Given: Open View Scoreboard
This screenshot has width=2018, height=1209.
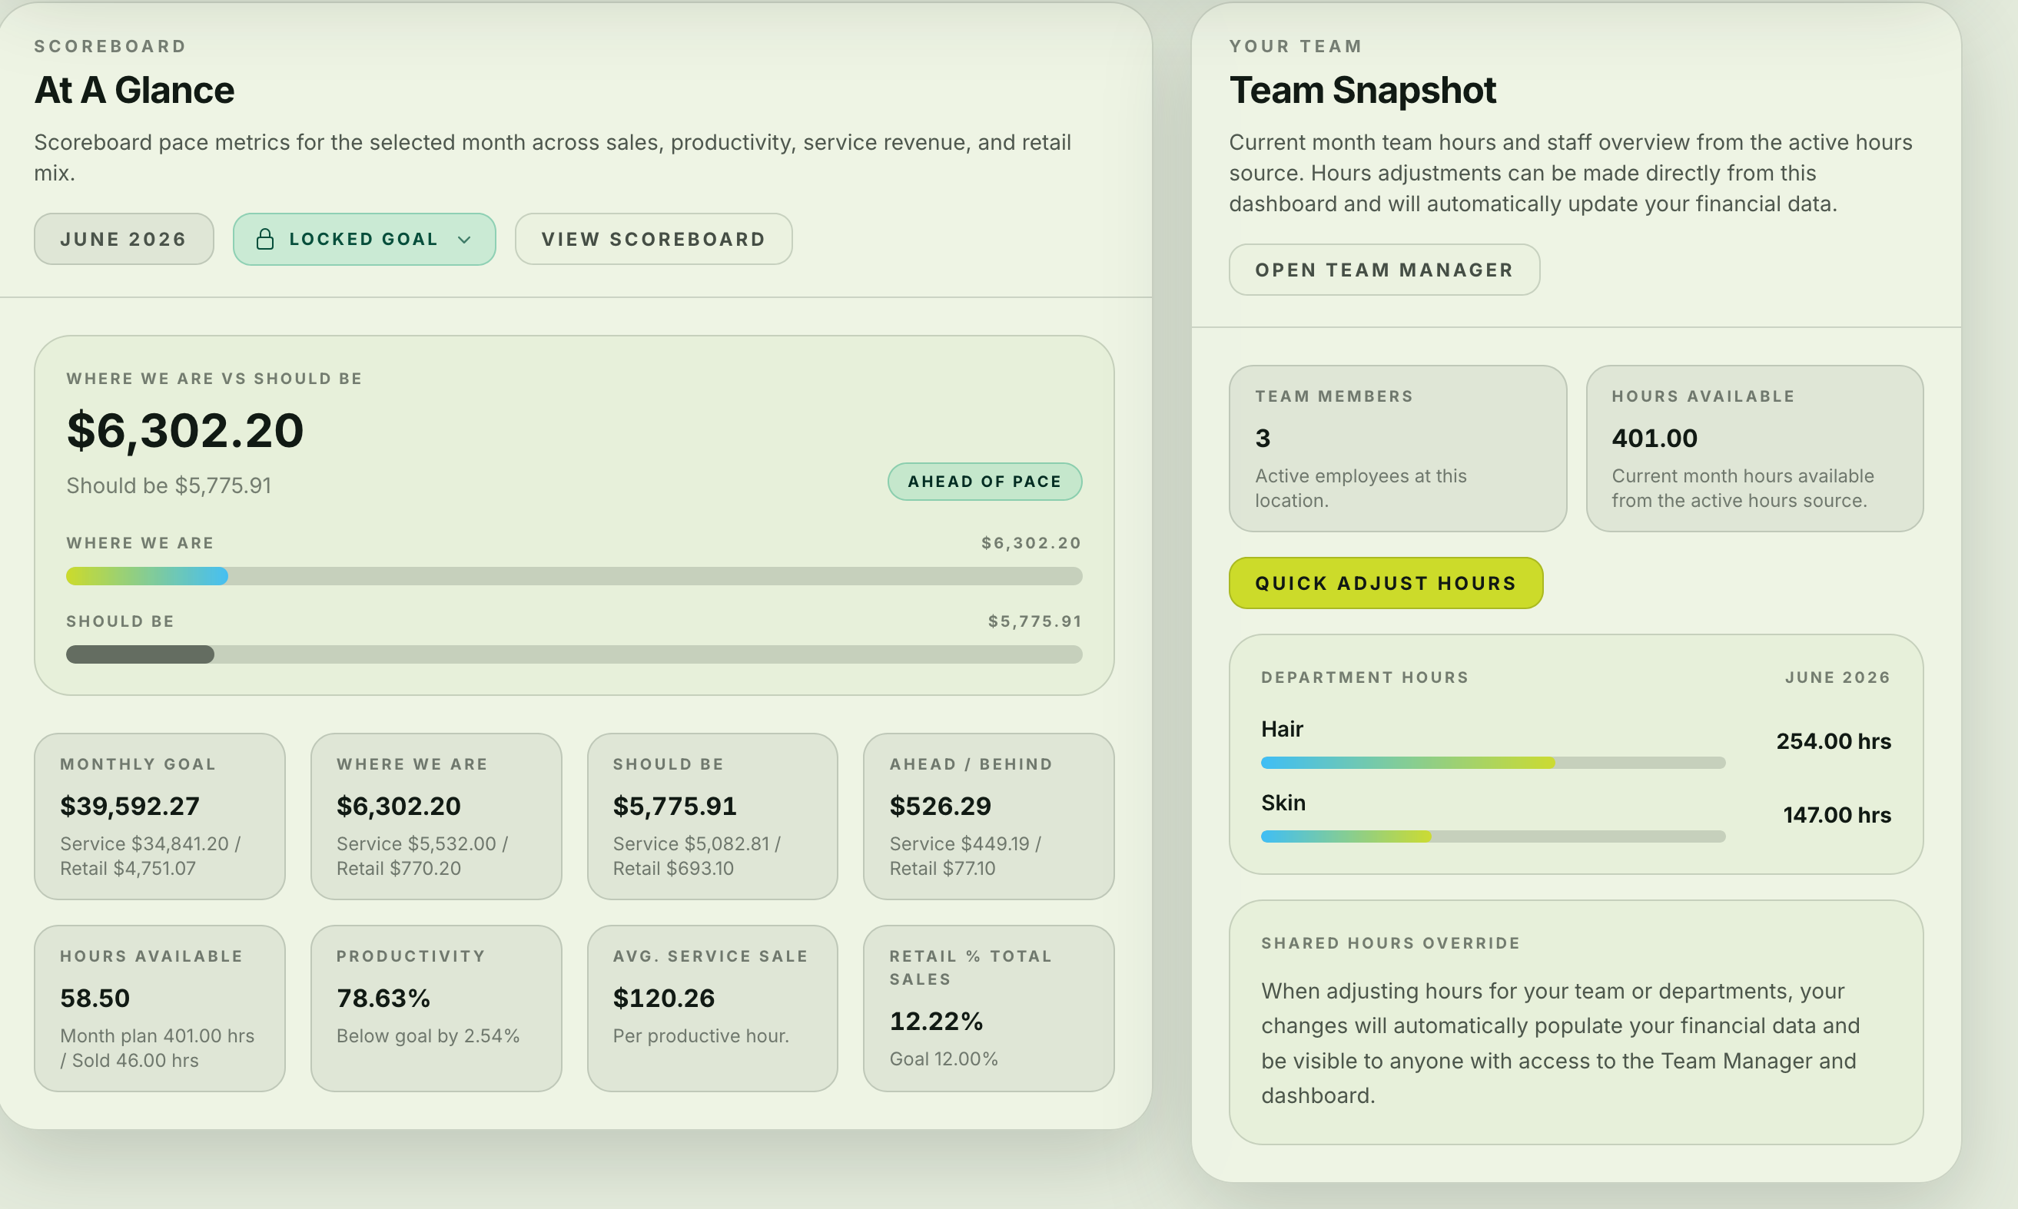Looking at the screenshot, I should click(654, 239).
